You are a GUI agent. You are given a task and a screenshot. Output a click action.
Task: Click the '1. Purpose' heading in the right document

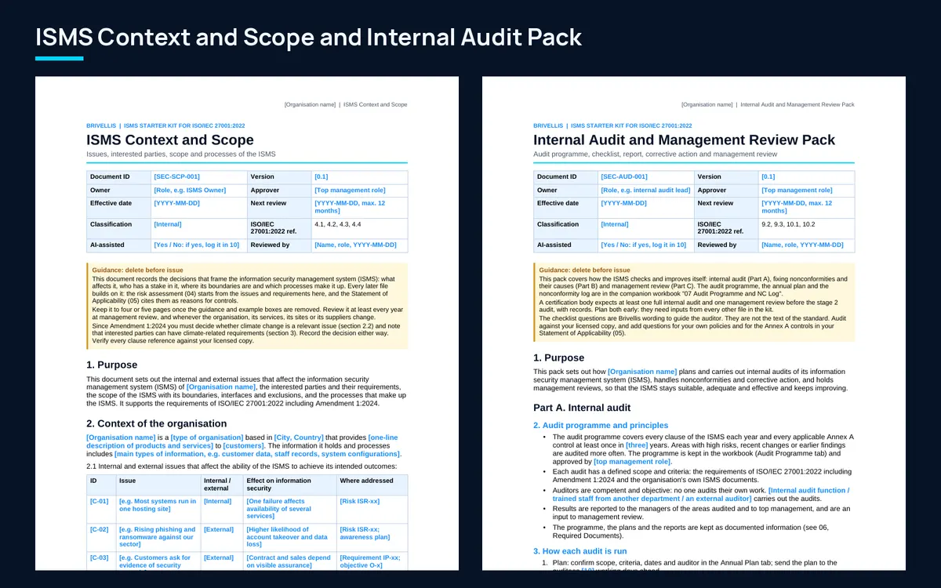pyautogui.click(x=559, y=358)
